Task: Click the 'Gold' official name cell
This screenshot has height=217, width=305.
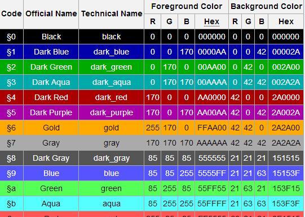Action: [51, 128]
